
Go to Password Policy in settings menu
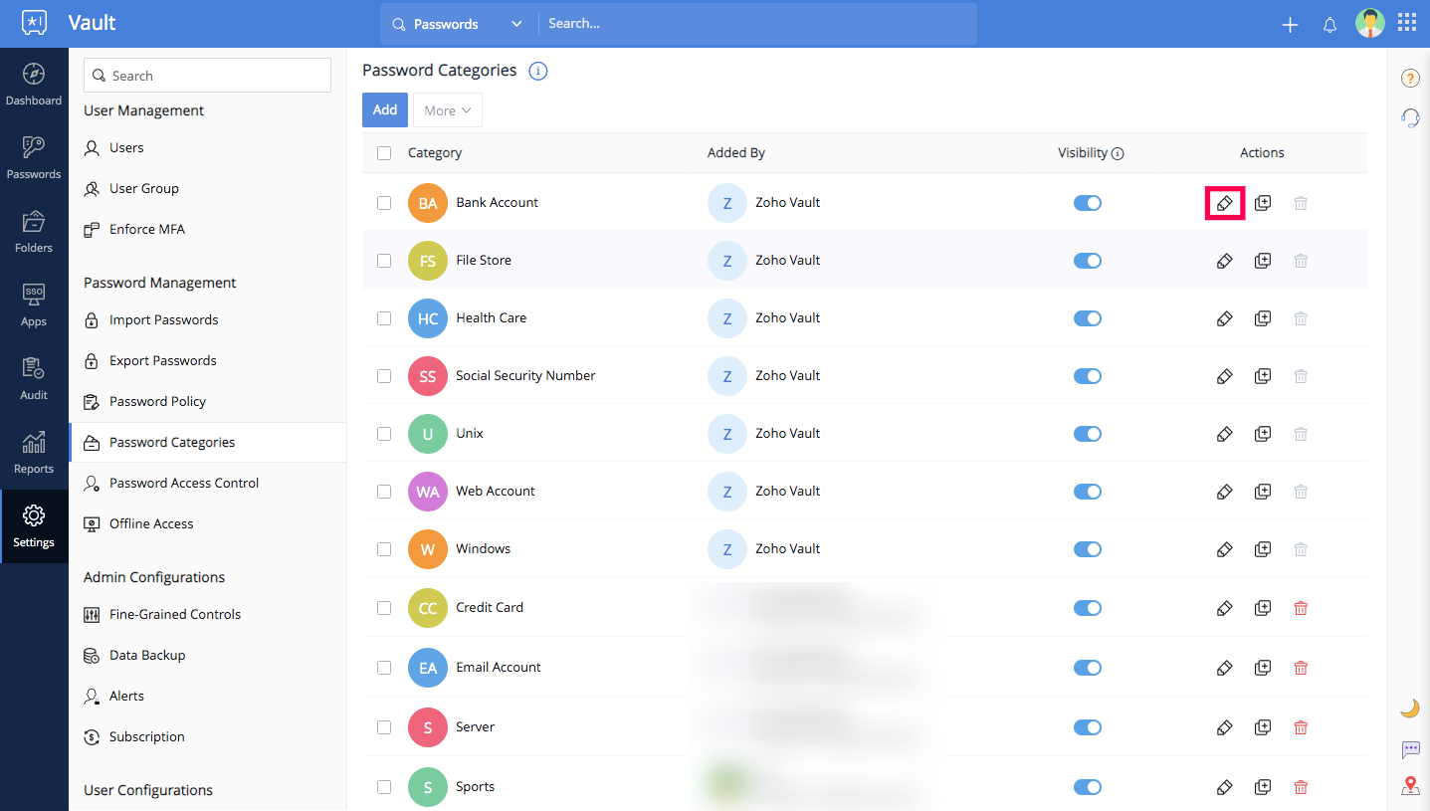coord(157,402)
